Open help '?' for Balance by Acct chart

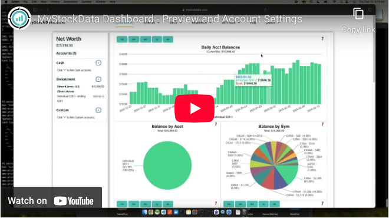[216, 124]
